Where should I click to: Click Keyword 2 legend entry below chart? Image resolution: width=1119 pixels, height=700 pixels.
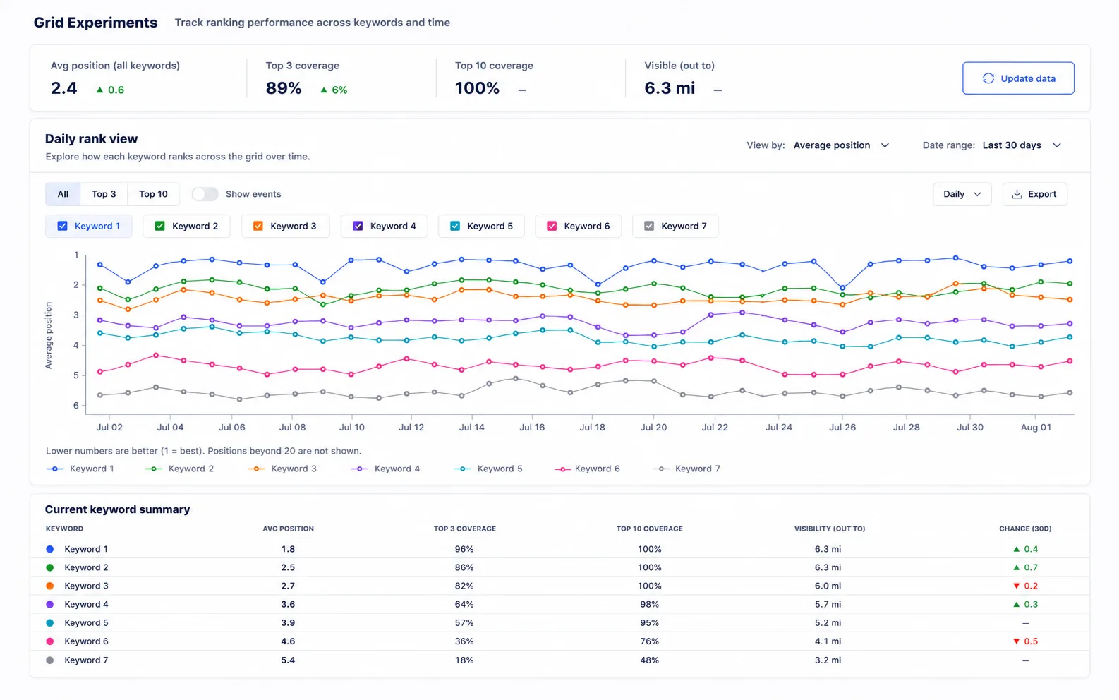point(179,469)
